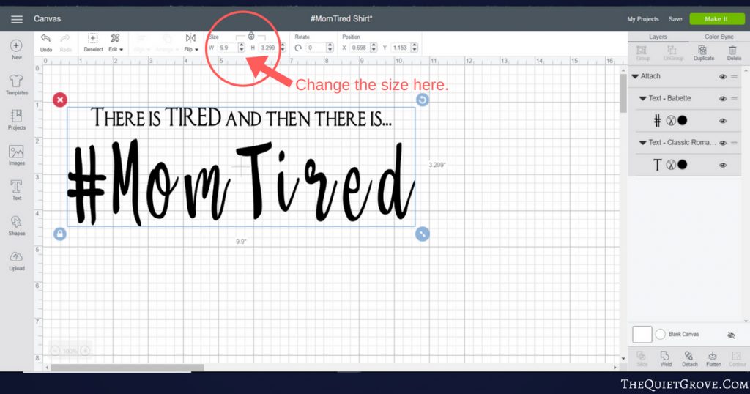Toggle the size aspect-ratio lock
This screenshot has height=394, width=750.
click(x=251, y=36)
